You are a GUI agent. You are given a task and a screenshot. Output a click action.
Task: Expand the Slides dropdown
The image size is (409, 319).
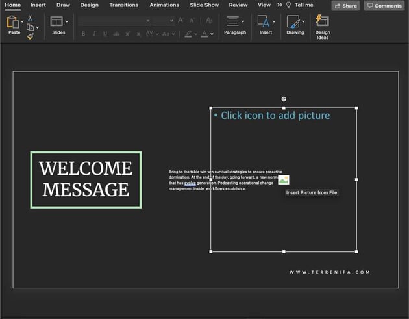[66, 21]
